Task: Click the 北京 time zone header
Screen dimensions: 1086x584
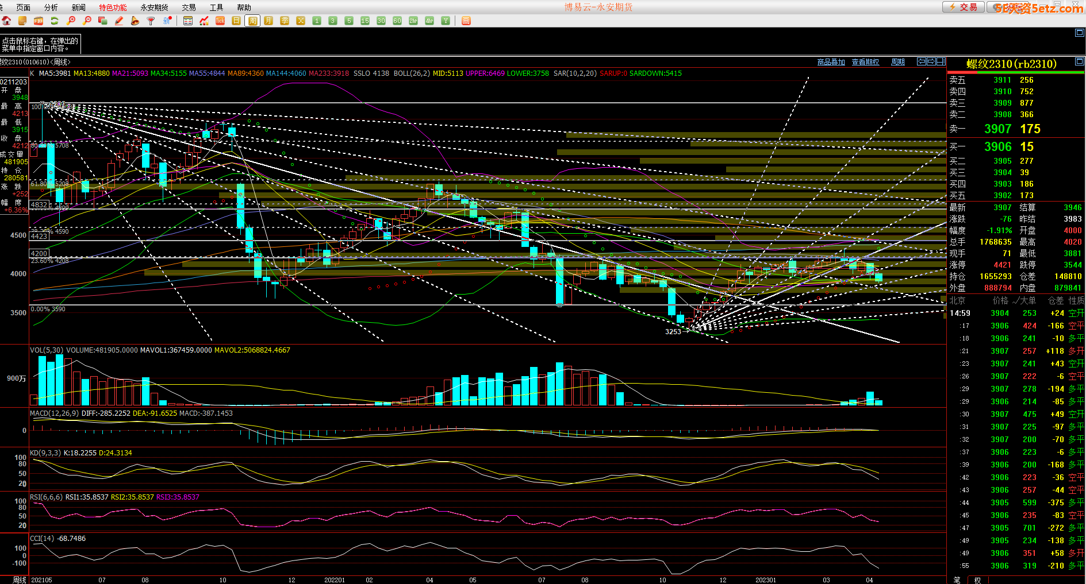Action: (x=957, y=300)
